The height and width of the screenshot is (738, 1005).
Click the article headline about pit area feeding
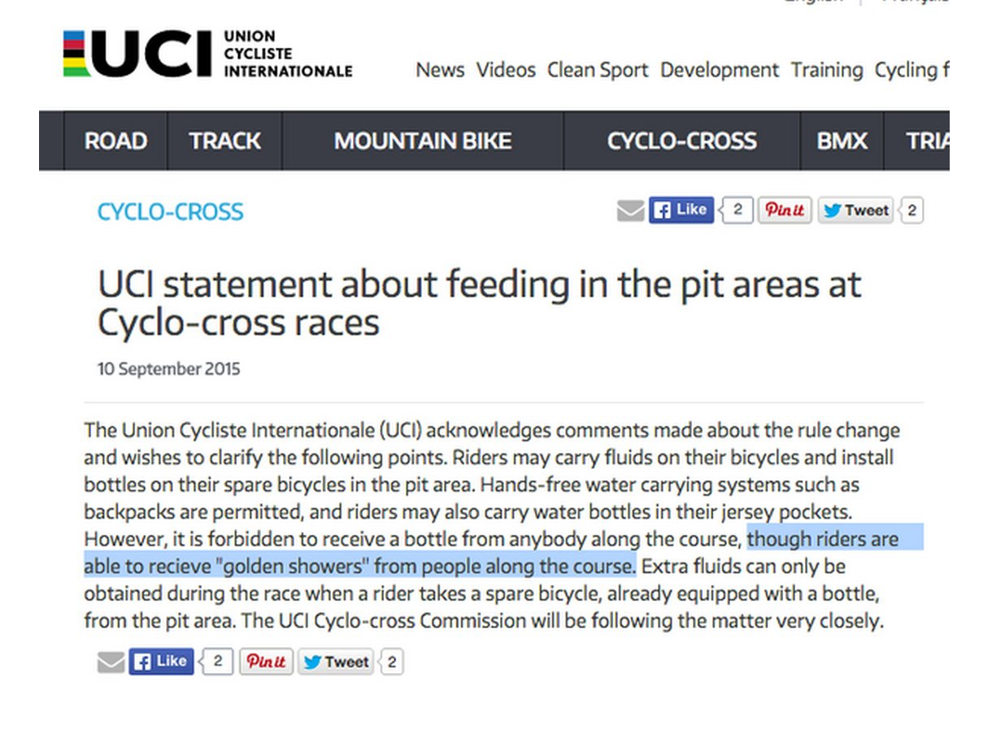click(480, 303)
